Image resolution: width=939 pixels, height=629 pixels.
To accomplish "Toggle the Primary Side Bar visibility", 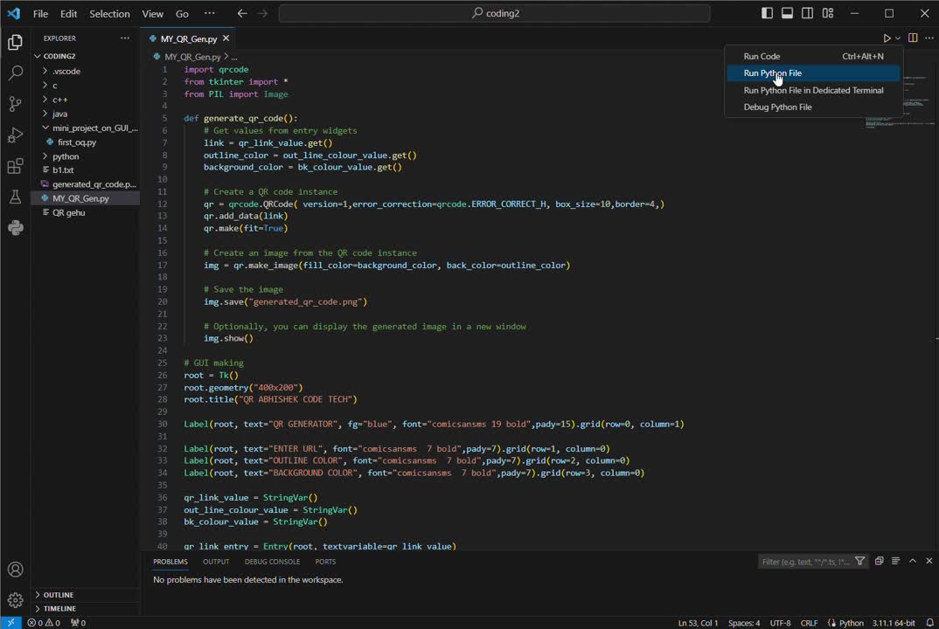I will click(767, 13).
